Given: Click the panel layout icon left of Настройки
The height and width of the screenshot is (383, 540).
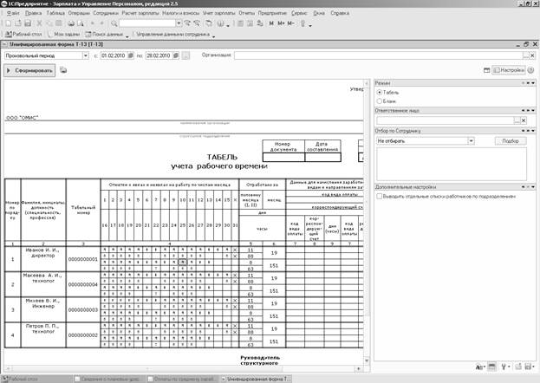Looking at the screenshot, I should tap(486, 70).
